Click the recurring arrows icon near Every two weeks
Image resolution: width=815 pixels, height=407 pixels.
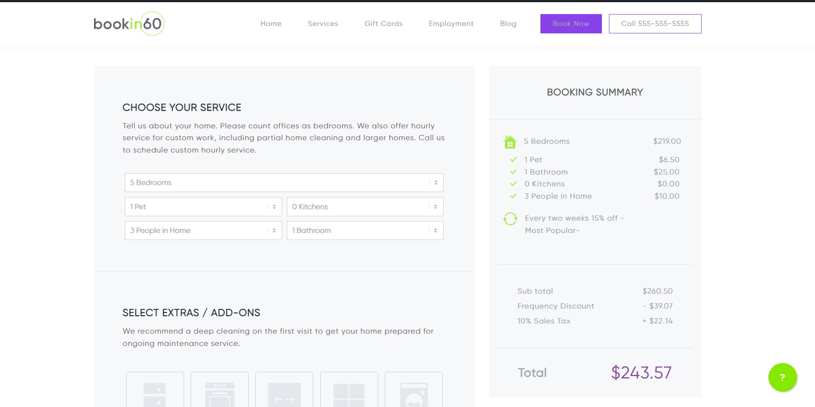coord(510,218)
